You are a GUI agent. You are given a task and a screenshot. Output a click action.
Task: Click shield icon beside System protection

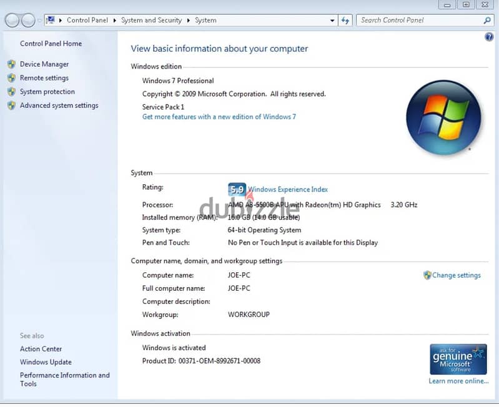coord(11,92)
